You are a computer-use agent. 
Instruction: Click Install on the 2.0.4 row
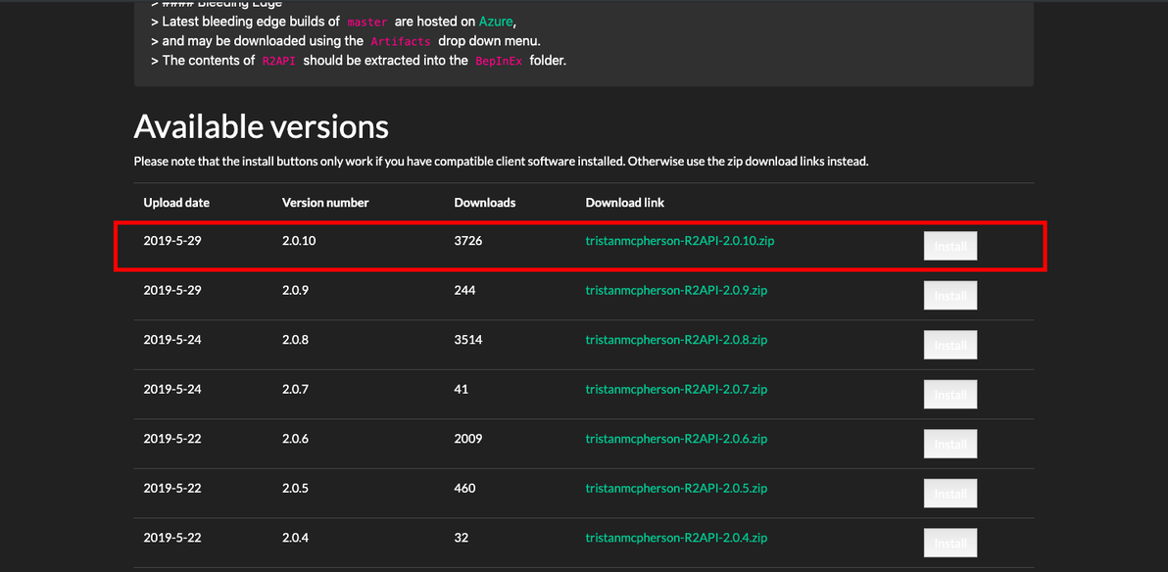point(949,543)
